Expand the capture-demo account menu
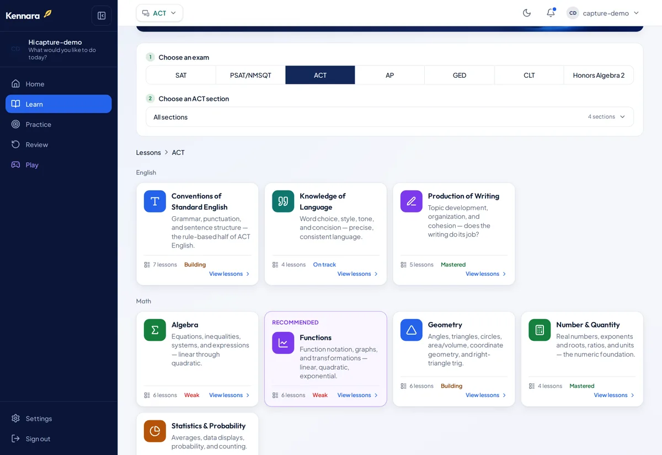This screenshot has width=662, height=455. (604, 13)
